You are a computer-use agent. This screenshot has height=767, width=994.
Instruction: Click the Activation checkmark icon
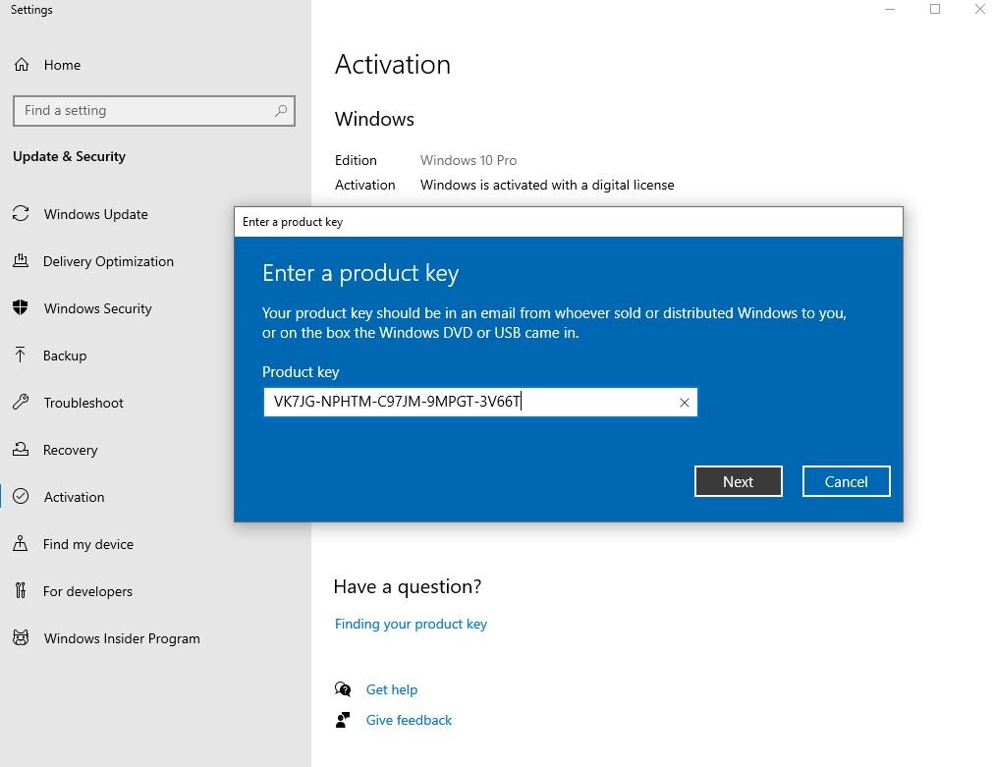pos(22,497)
